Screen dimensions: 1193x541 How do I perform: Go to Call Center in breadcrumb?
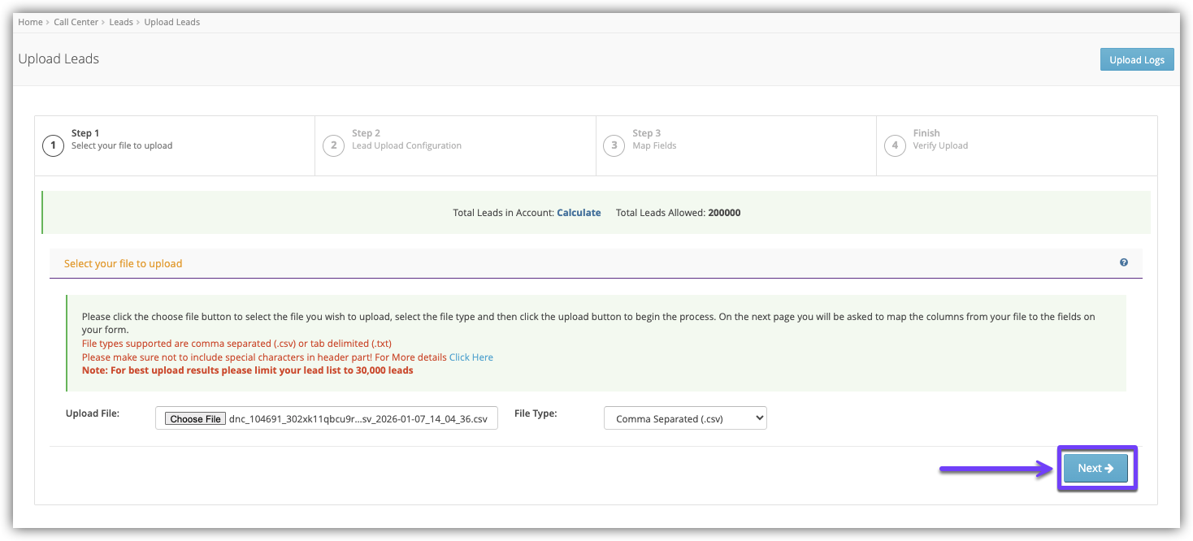coord(76,22)
